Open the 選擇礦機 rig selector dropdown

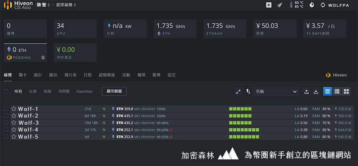66,5
